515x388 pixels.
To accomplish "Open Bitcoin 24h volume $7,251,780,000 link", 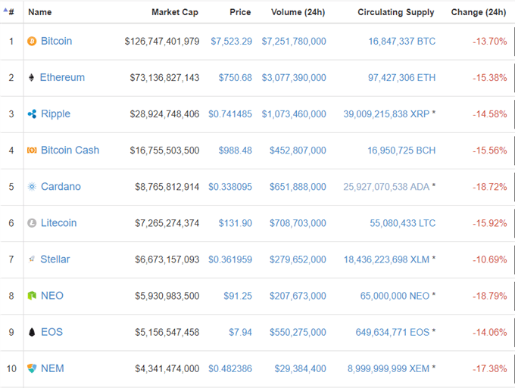I will point(294,42).
